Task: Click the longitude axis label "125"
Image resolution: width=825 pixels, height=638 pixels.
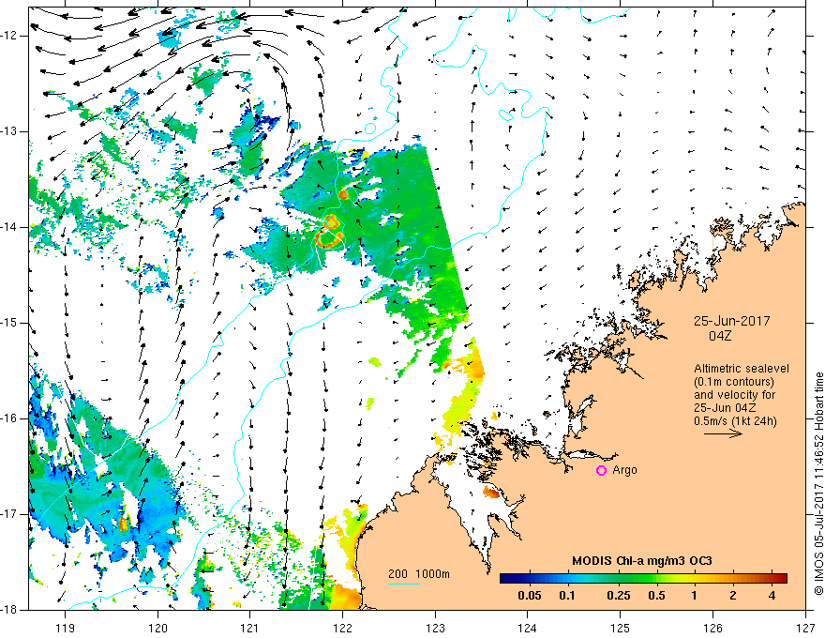Action: click(621, 628)
